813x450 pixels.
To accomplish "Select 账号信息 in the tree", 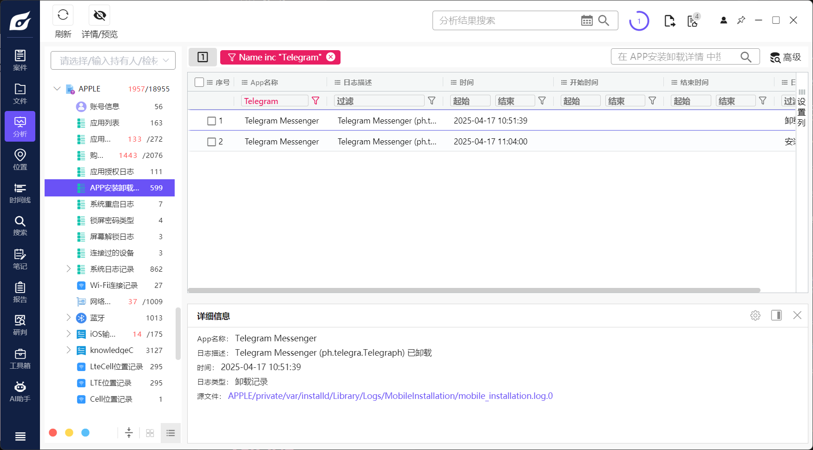I will coord(110,107).
